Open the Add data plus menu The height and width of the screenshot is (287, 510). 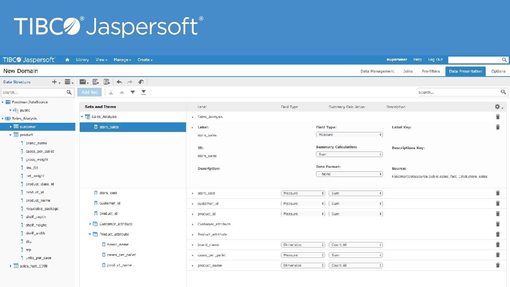pos(56,82)
